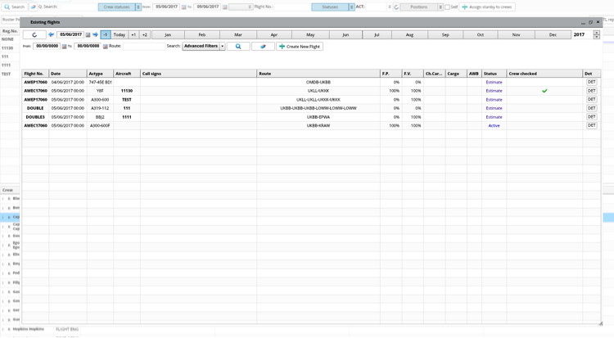Click Create New Flight button
Screen dimensions: 614x338
[300, 47]
